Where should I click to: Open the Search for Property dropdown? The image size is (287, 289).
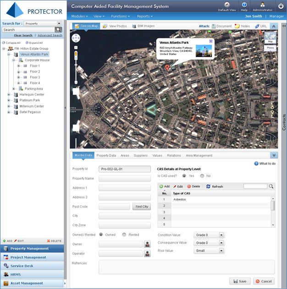click(59, 23)
